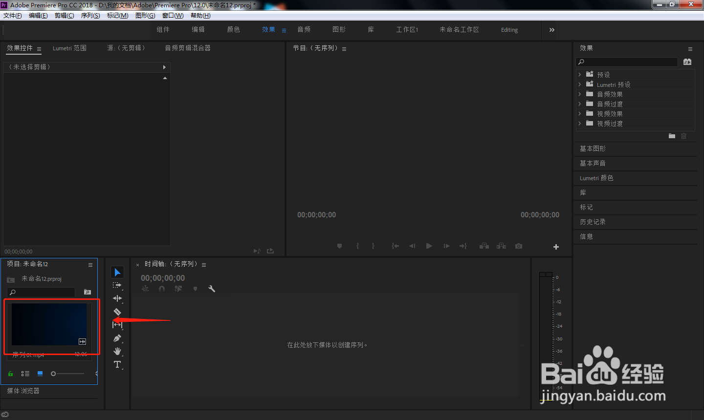Switch to 音频 workspace tab

[x=304, y=29]
